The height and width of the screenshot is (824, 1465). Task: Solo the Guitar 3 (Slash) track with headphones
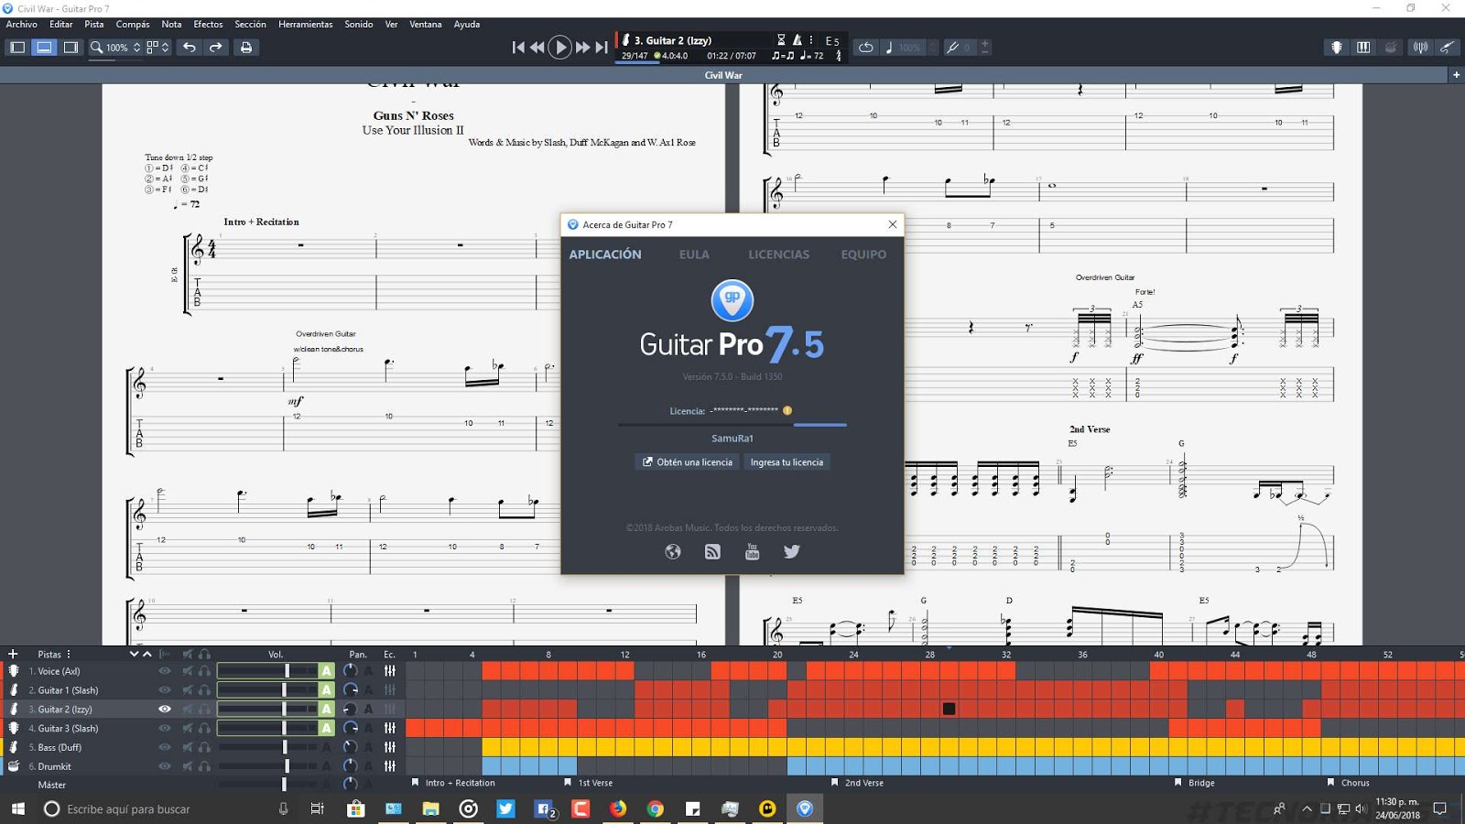pyautogui.click(x=204, y=728)
